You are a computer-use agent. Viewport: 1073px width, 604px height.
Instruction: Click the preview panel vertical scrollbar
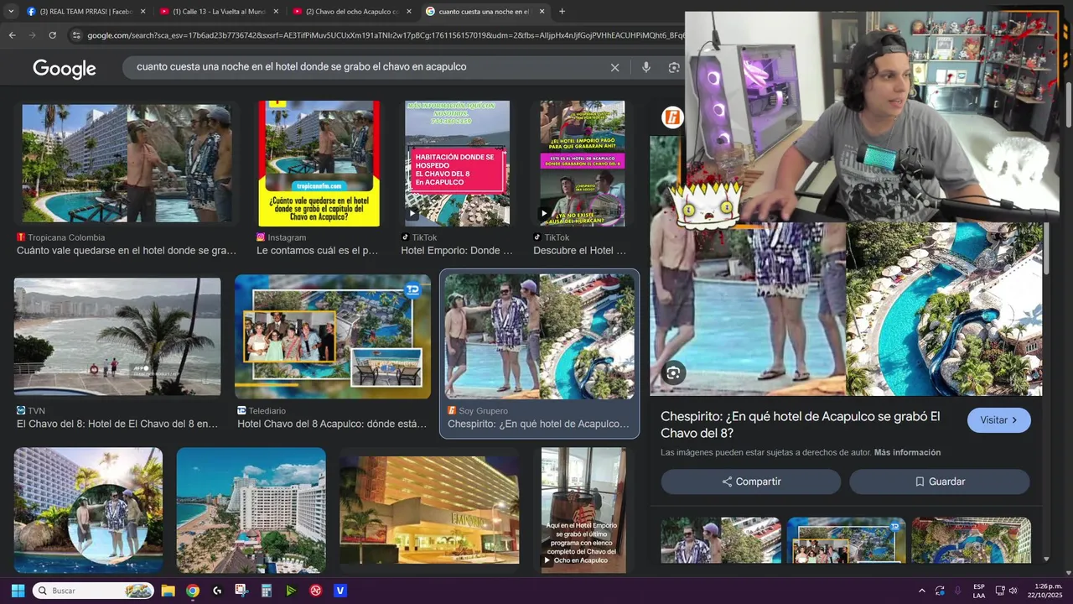[x=1046, y=247]
